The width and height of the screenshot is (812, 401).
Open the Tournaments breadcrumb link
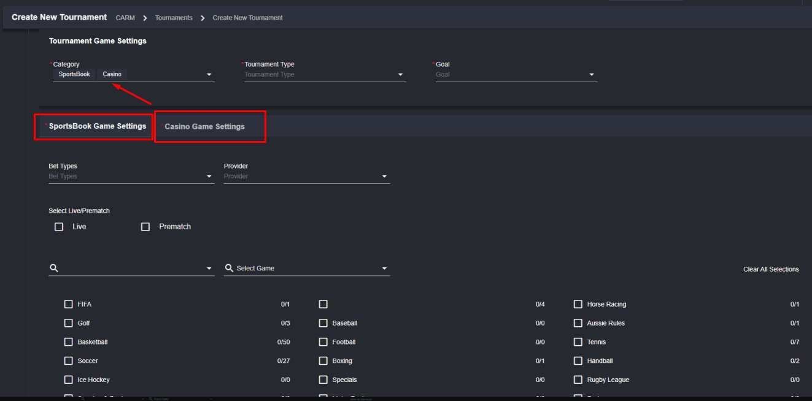pos(174,18)
